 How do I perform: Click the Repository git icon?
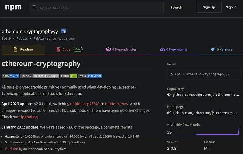169,95
